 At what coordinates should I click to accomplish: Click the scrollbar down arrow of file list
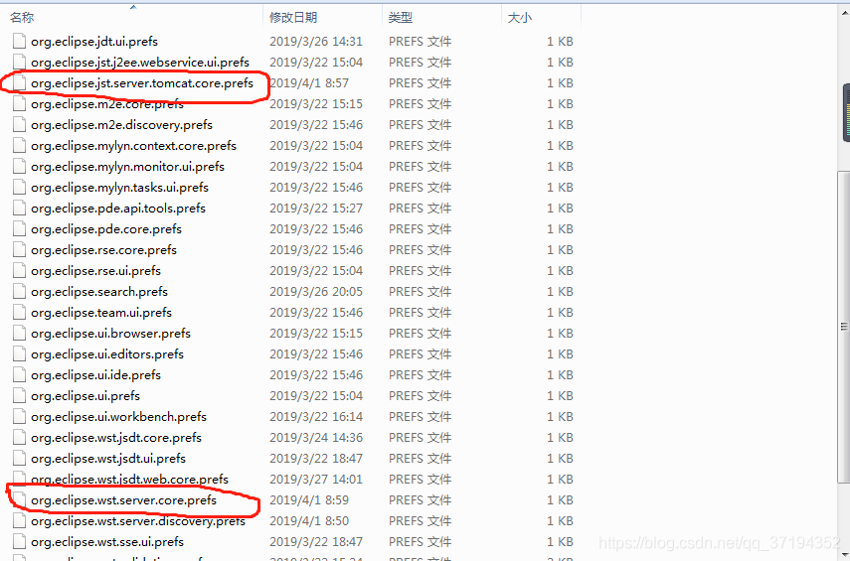(x=843, y=553)
